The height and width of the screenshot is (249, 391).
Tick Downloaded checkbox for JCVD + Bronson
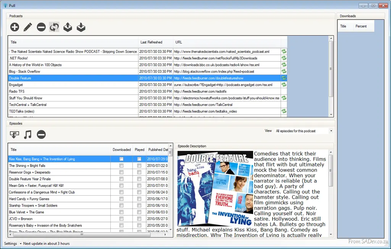pos(121,219)
